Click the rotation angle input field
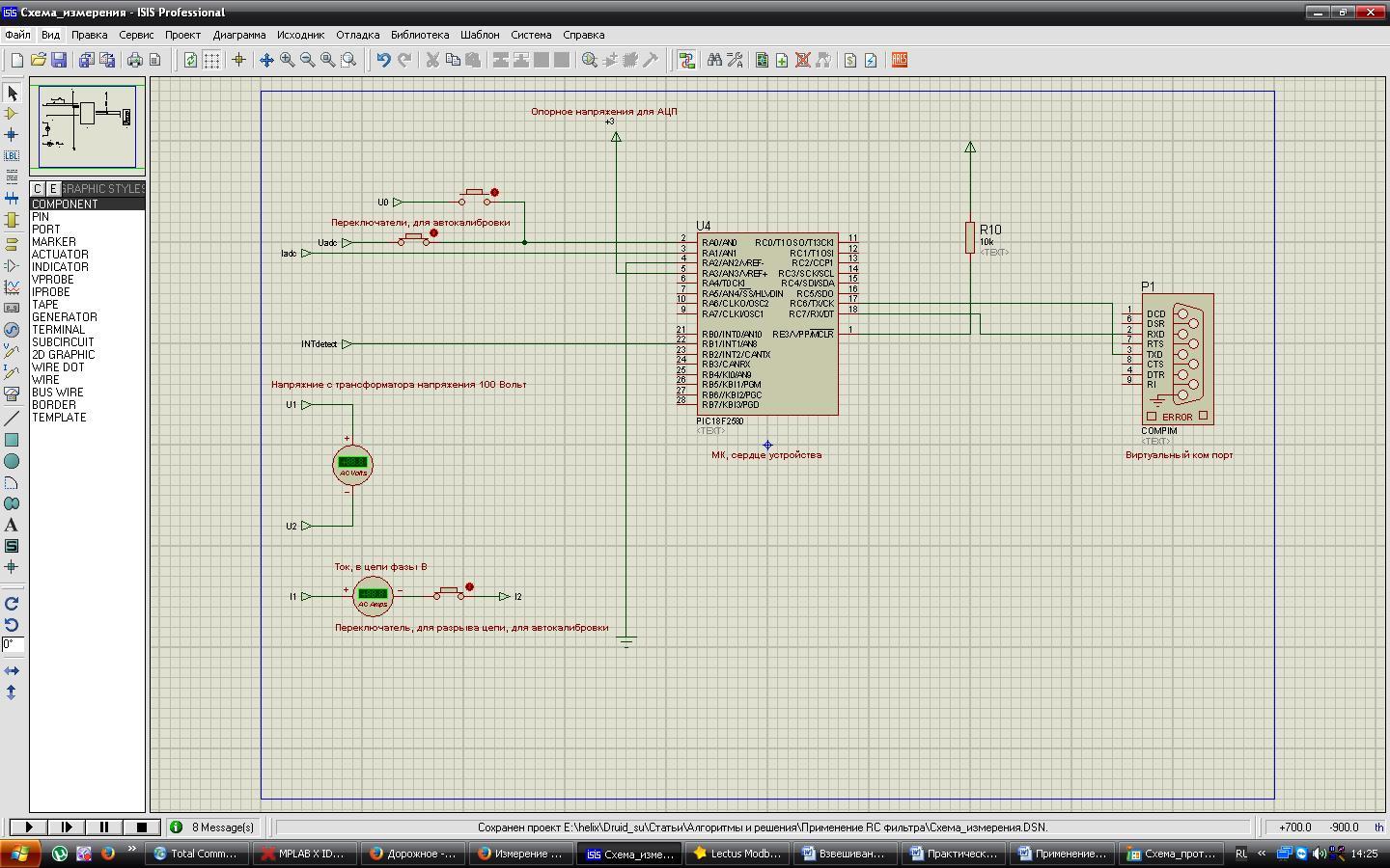This screenshot has height=868, width=1390. (12, 644)
